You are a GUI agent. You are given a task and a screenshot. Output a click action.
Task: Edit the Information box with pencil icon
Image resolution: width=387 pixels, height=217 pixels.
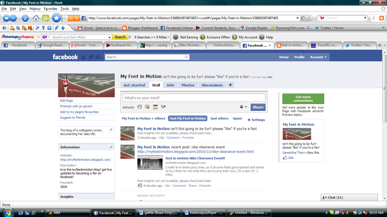pos(111,147)
